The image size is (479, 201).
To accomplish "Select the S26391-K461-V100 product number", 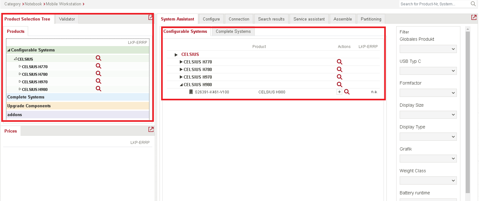I will 212,92.
